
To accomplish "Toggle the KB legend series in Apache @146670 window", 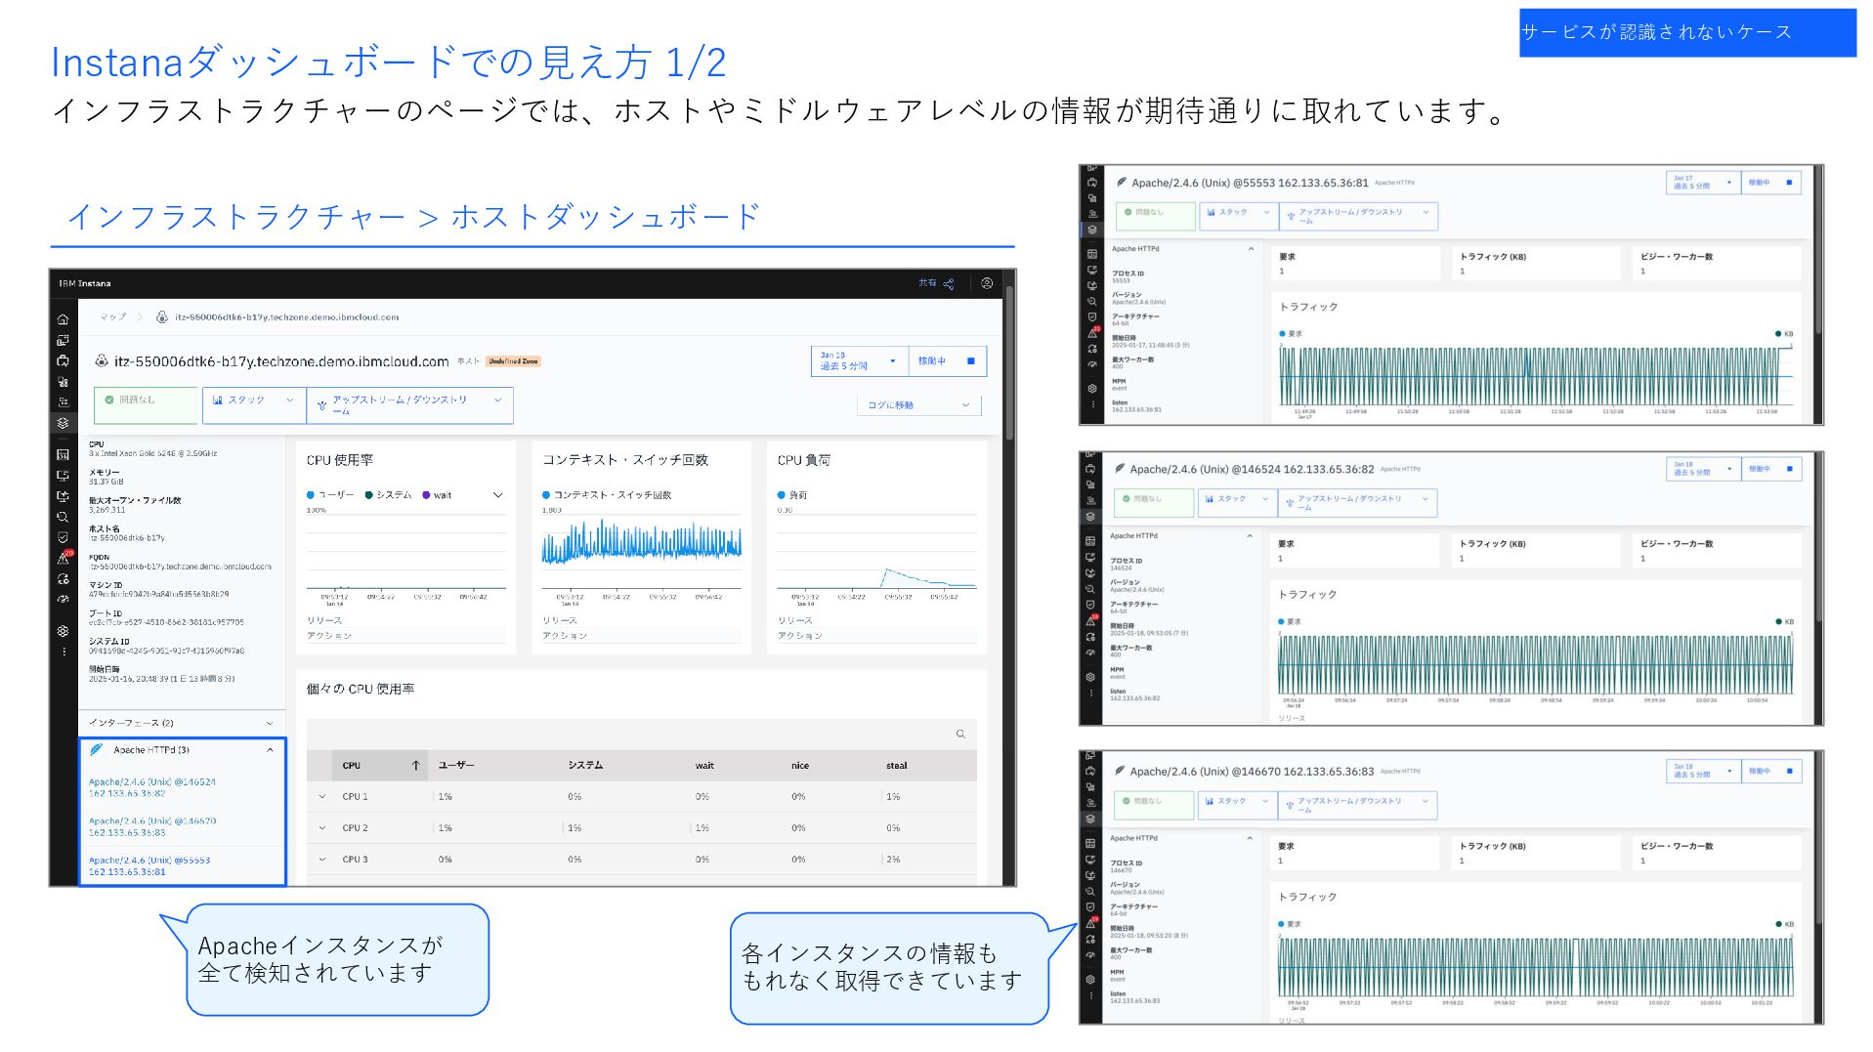I will [x=1785, y=924].
